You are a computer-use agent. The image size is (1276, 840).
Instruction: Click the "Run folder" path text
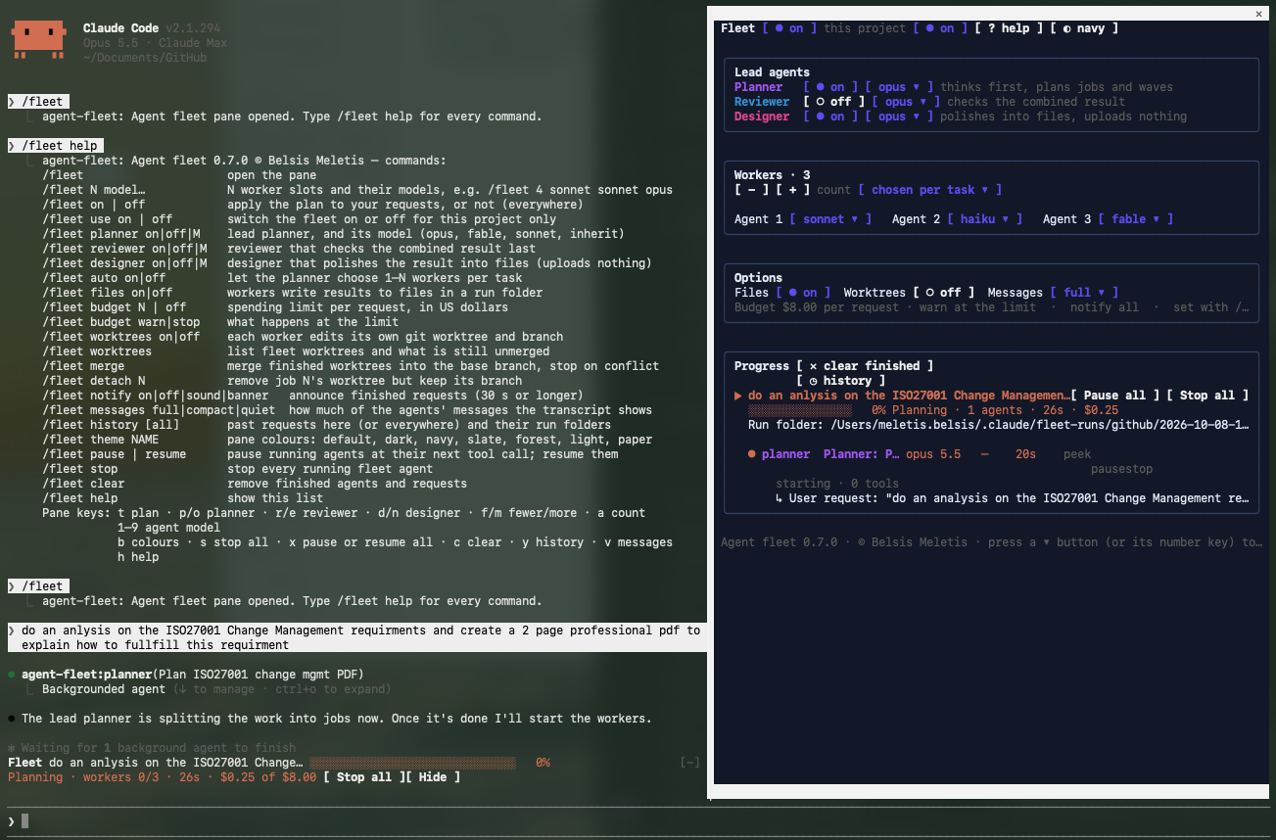pyautogui.click(x=998, y=425)
